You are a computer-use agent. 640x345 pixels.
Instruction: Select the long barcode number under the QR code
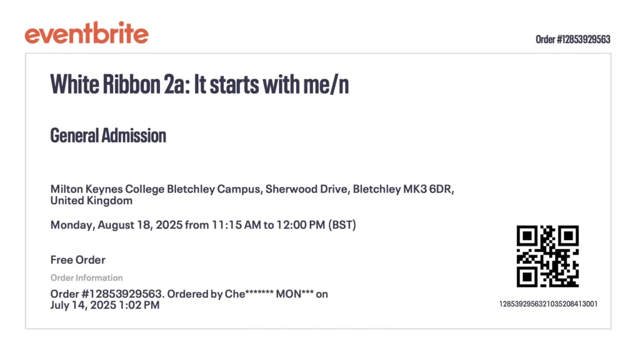(x=548, y=304)
